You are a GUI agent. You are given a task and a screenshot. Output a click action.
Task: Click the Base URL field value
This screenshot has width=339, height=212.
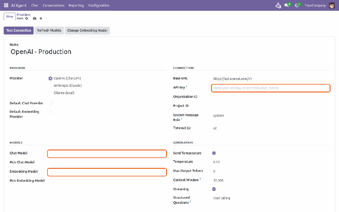(271, 79)
